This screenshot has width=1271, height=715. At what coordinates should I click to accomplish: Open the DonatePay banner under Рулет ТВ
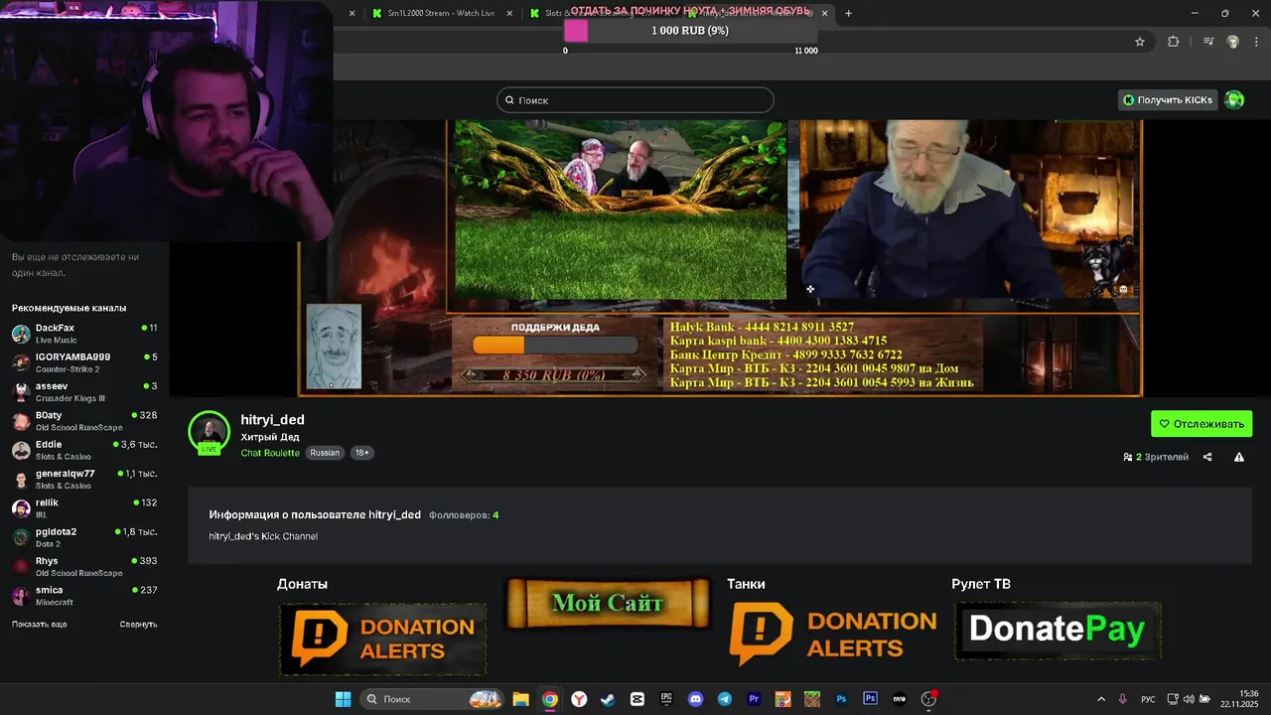point(1058,630)
